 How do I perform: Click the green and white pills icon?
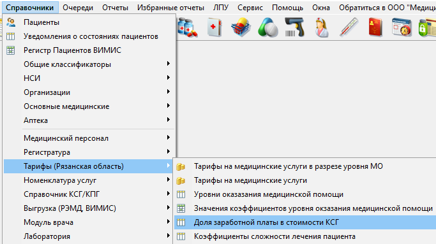click(267, 27)
